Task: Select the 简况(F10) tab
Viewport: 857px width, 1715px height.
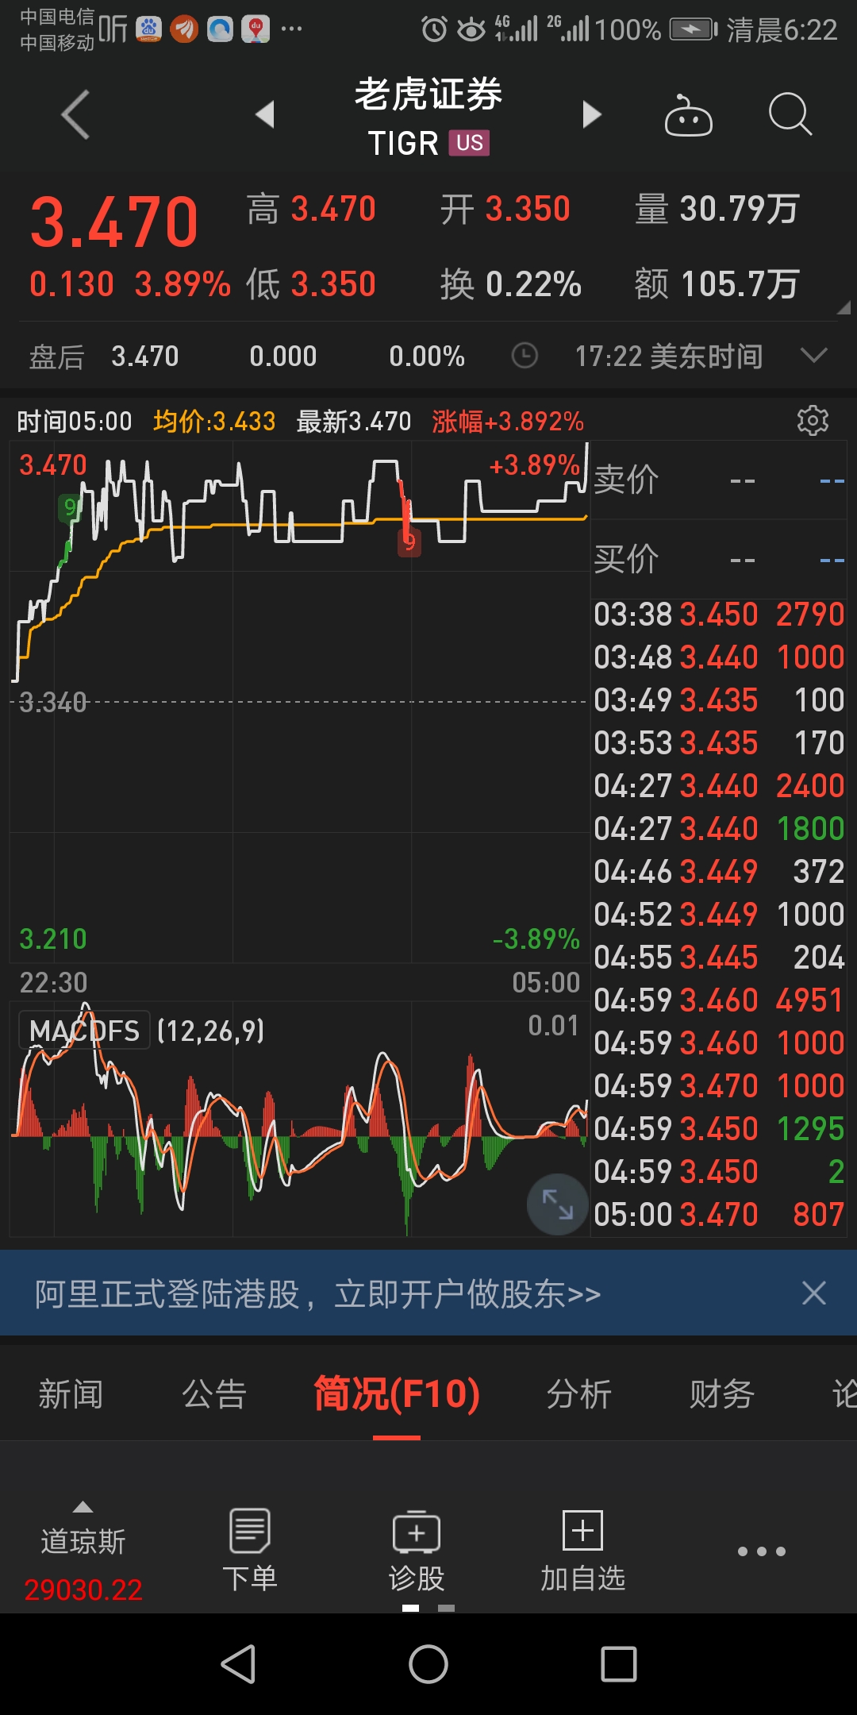Action: pyautogui.click(x=397, y=1394)
